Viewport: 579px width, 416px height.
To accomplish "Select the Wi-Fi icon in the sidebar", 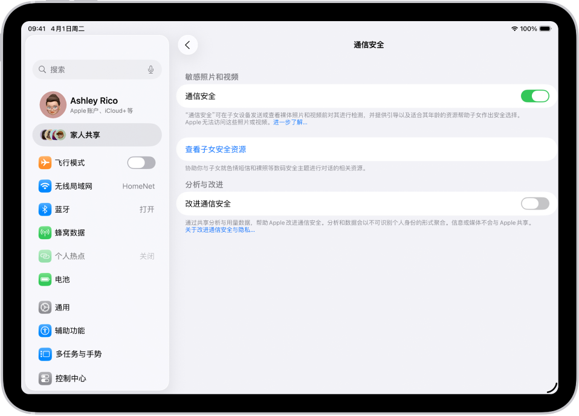I will [x=45, y=186].
